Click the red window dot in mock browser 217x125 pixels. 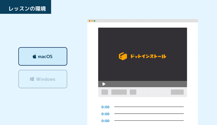90,21
